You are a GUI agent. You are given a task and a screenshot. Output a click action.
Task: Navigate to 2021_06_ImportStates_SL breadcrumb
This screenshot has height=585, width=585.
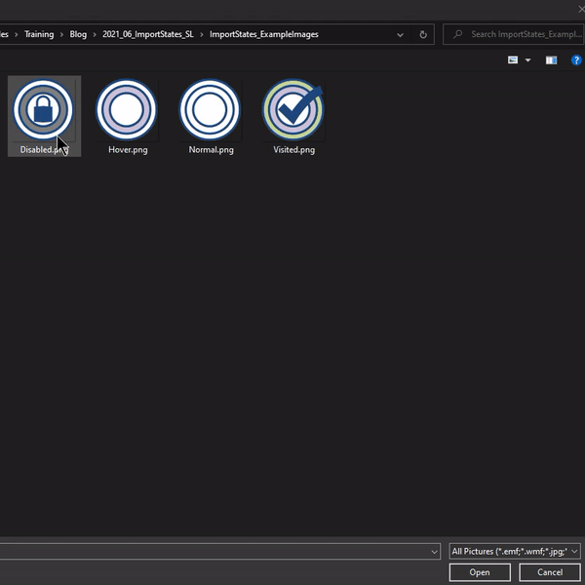[148, 34]
